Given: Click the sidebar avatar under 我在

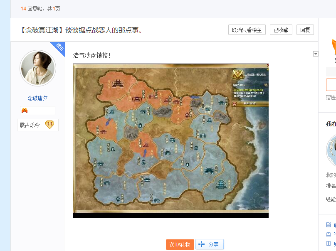Looking at the screenshot, I should coord(331,150).
